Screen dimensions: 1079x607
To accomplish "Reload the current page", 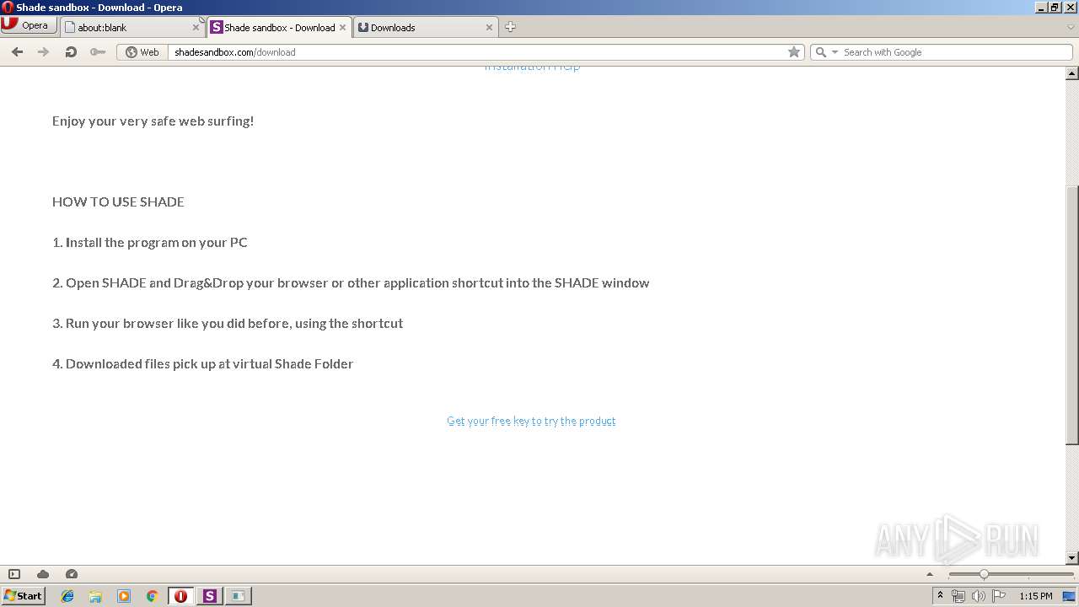I will pyautogui.click(x=71, y=51).
